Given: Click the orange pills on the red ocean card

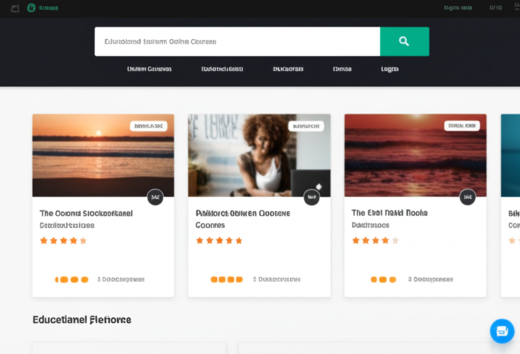Looking at the screenshot, I should (x=383, y=279).
